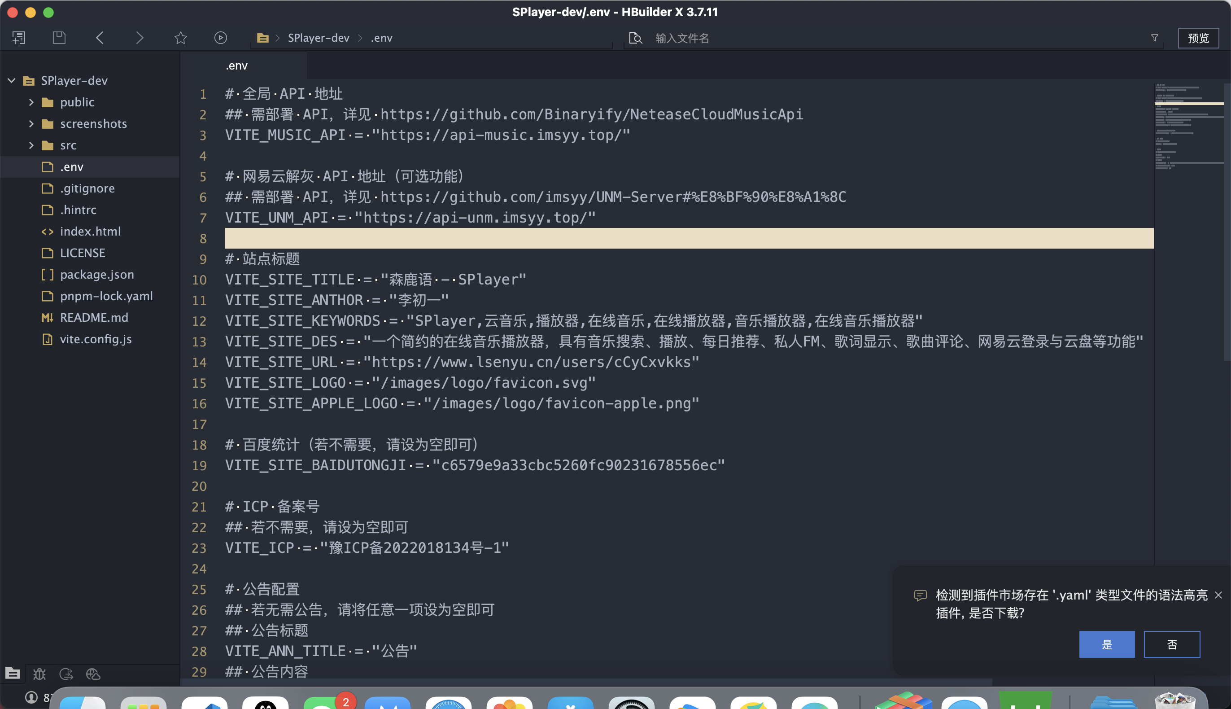This screenshot has width=1231, height=709.
Task: Select the .env editor tab
Action: pyautogui.click(x=236, y=66)
